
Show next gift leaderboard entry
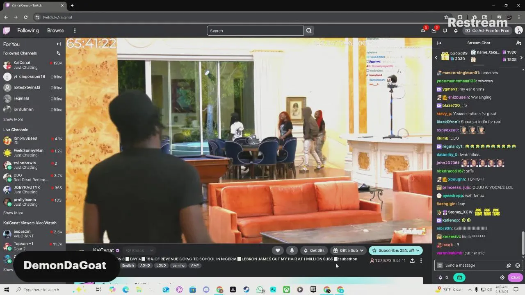(521, 58)
